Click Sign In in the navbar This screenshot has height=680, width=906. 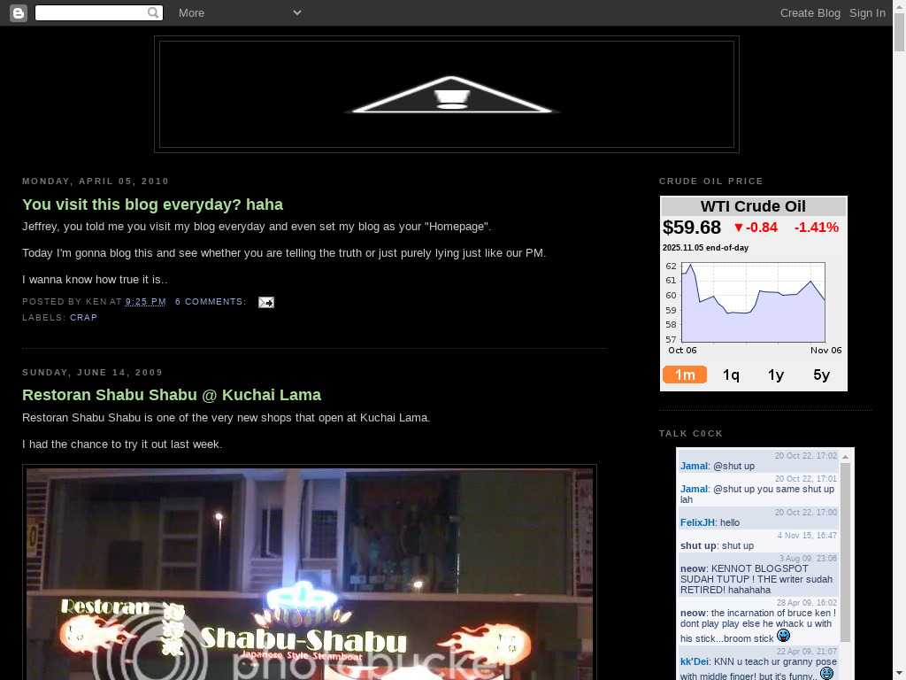click(x=867, y=12)
